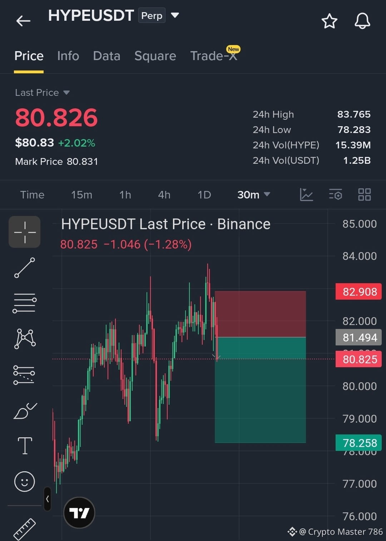The width and height of the screenshot is (386, 541).
Task: Click the -1.046 (-1.28%) change text
Action: point(148,244)
